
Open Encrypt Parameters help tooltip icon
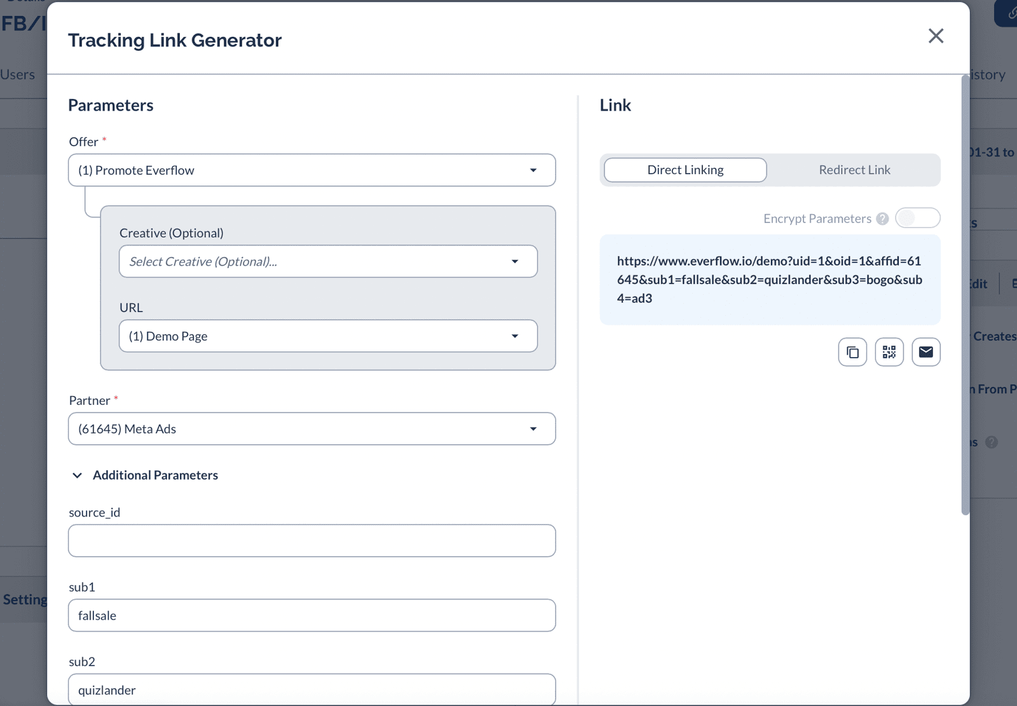(882, 219)
